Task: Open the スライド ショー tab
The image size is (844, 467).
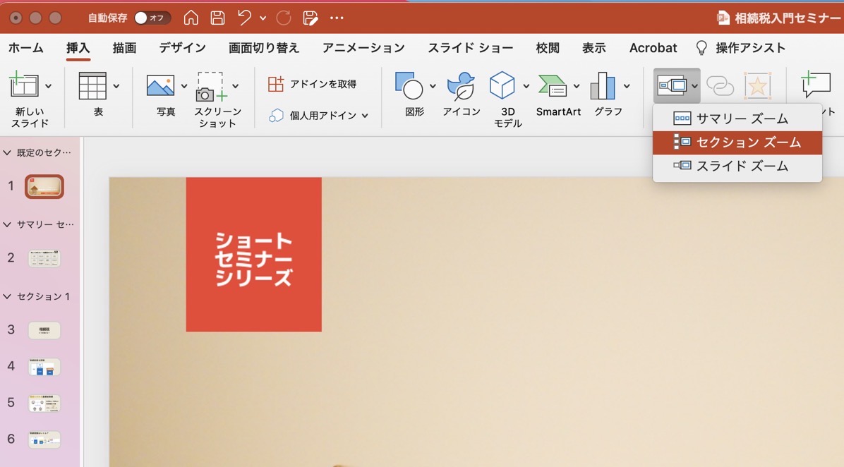Action: tap(471, 48)
